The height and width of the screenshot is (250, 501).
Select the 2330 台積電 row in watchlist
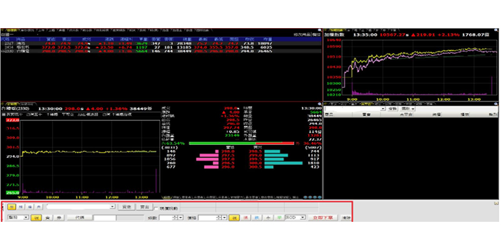tap(161, 51)
